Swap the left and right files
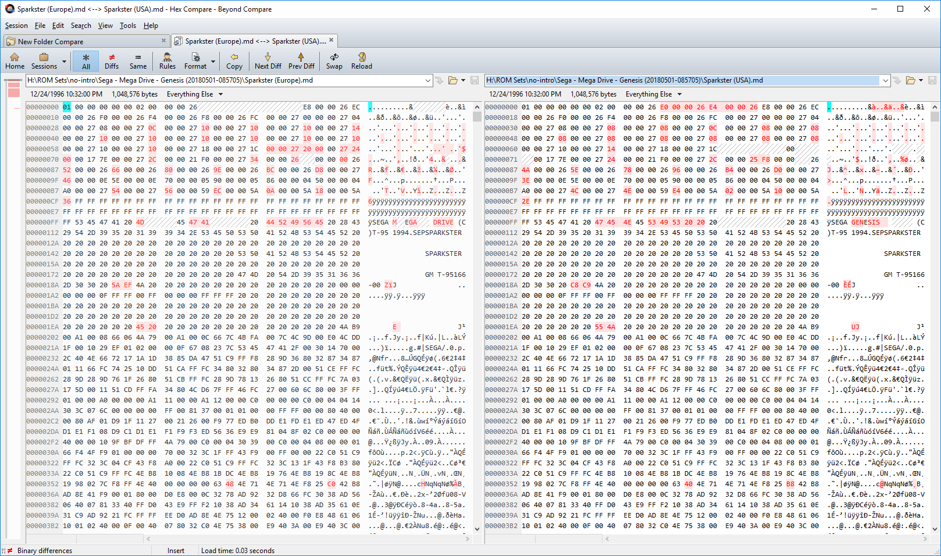Viewport: 941px width, 556px height. coord(334,61)
